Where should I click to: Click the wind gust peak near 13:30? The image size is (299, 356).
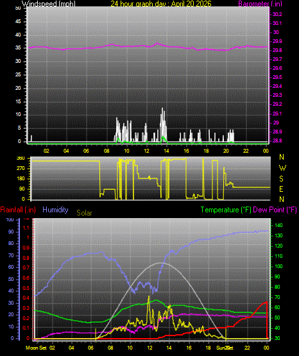pyautogui.click(x=162, y=108)
